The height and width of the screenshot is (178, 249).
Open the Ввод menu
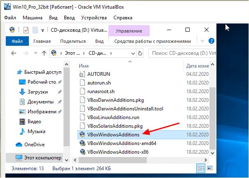pos(69,18)
